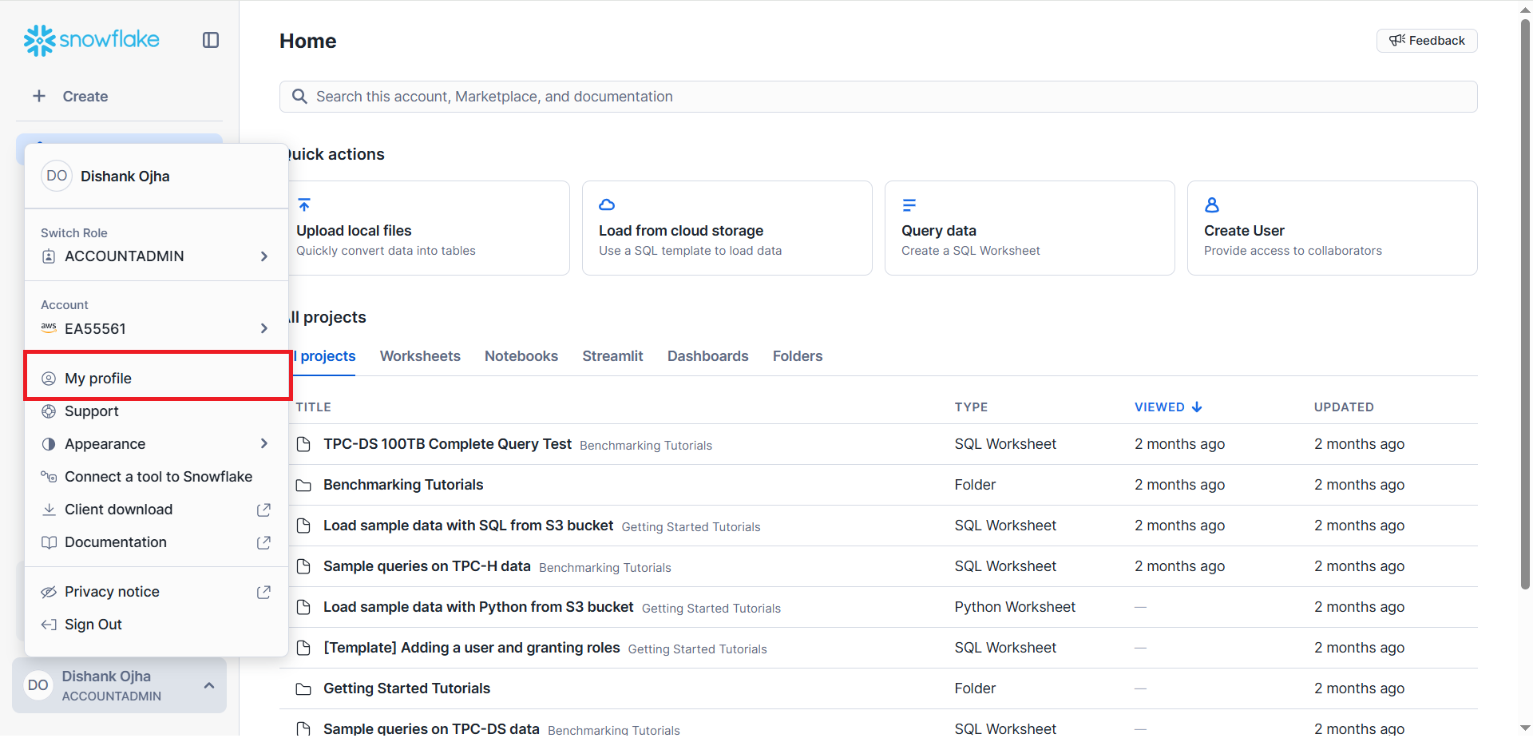Click the Query data lines icon
The image size is (1533, 738).
pos(909,205)
